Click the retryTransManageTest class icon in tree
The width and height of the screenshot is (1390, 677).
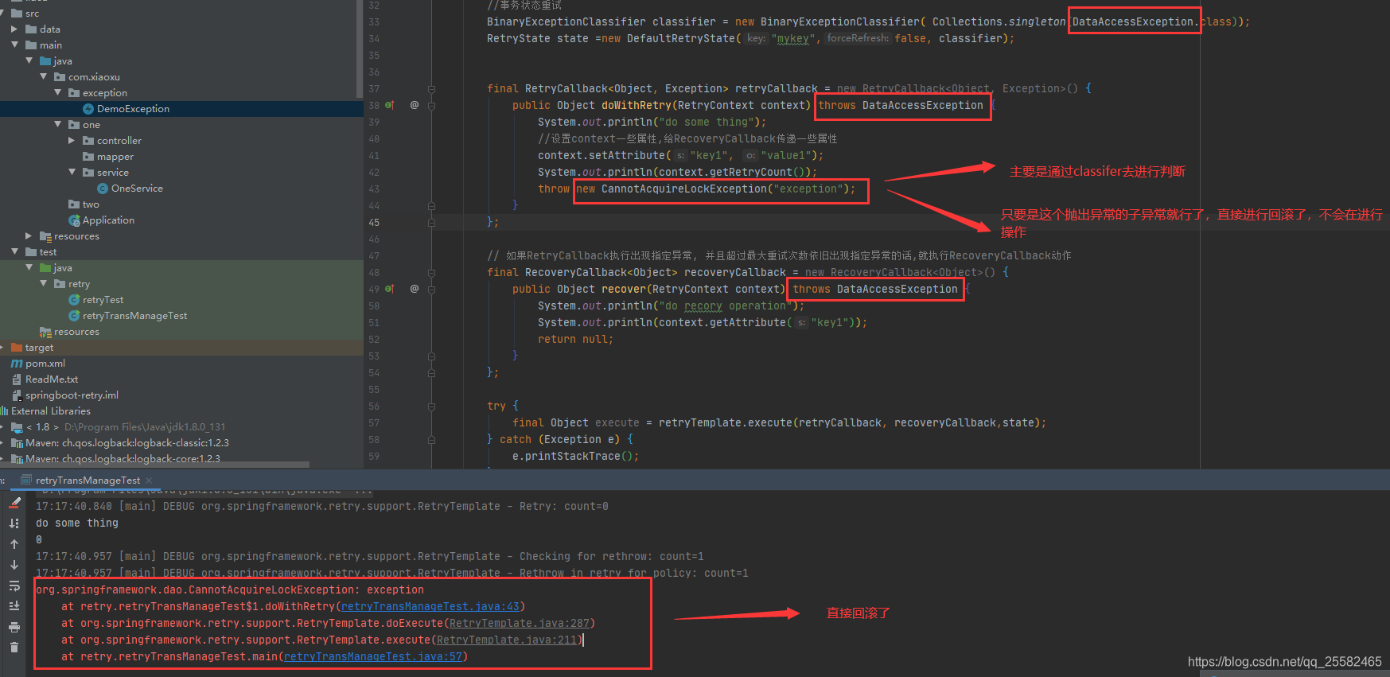(74, 316)
